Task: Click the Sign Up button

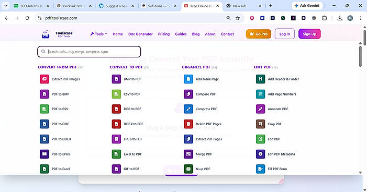Action: pos(309,34)
